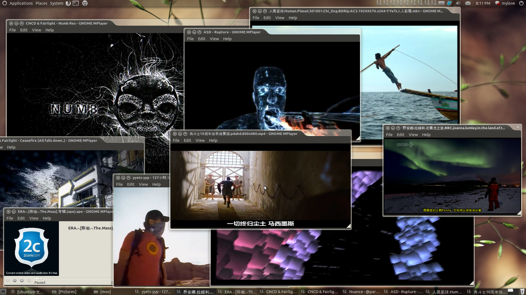The width and height of the screenshot is (526, 295).
Task: Click seek slider handle in ERA ape player
Action: [x=41, y=278]
